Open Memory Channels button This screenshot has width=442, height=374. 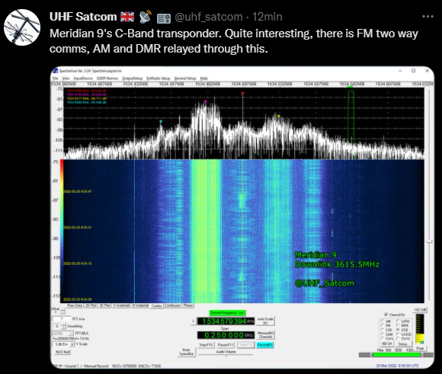(265, 335)
